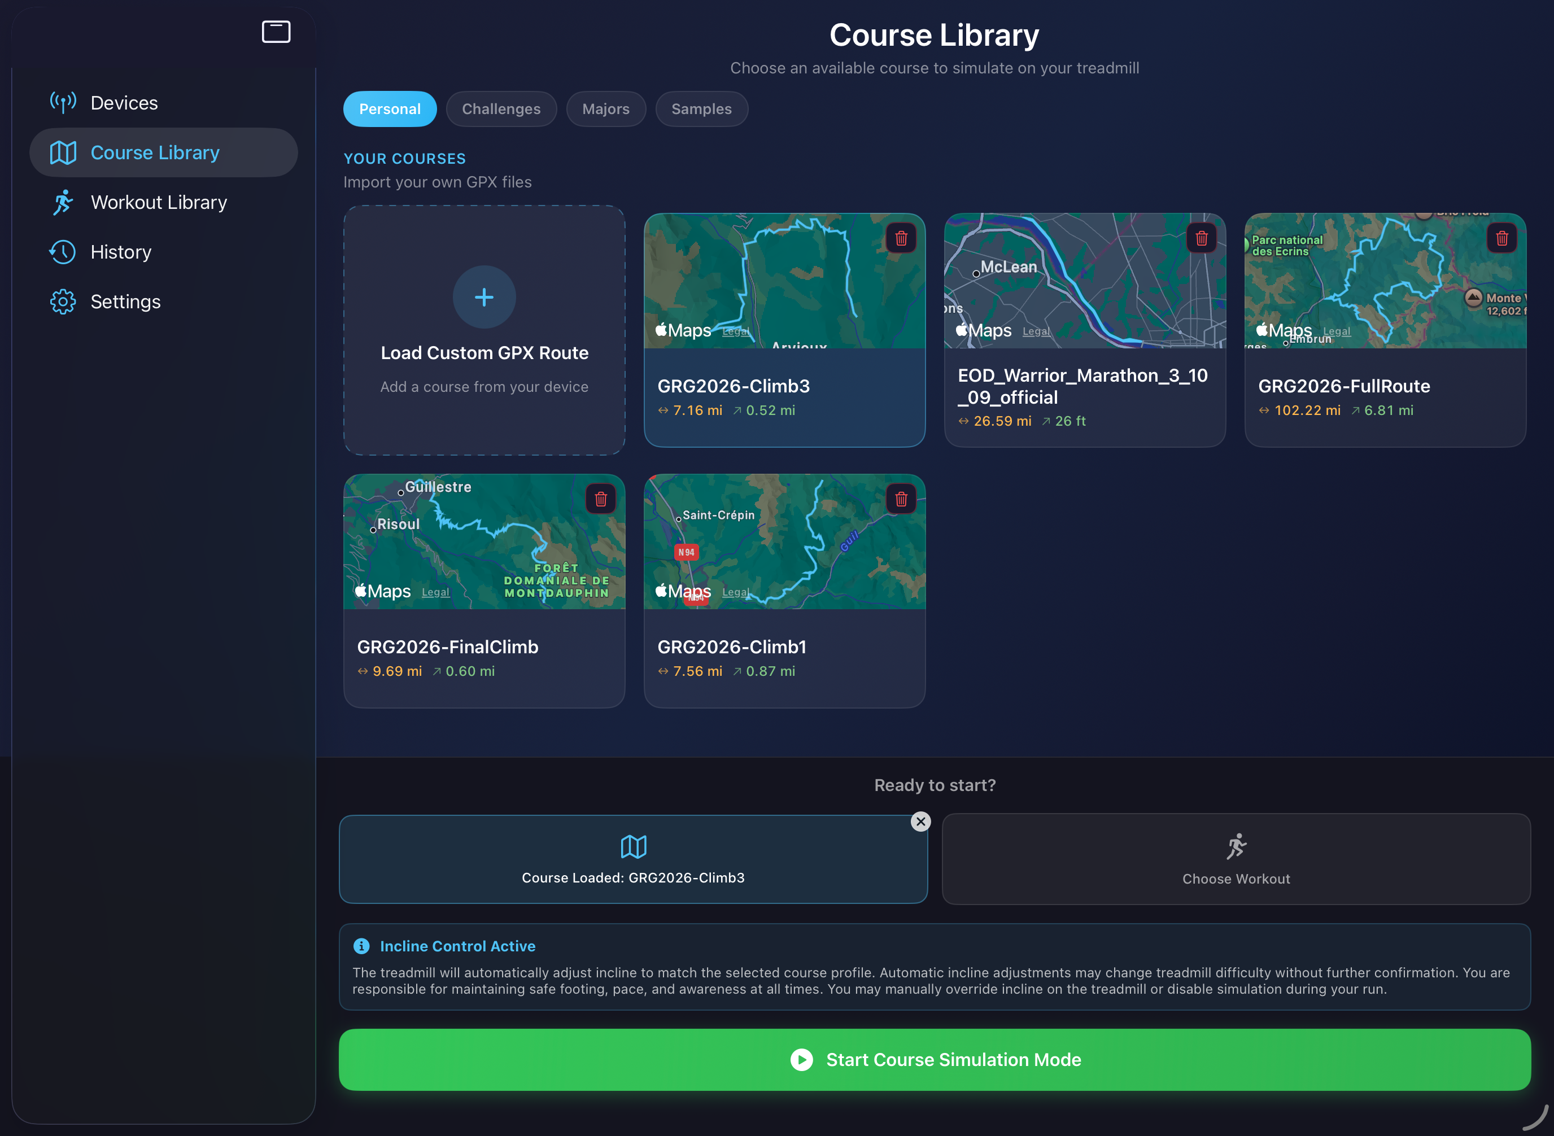Click the plus icon to load a GPX route
This screenshot has width=1554, height=1136.
click(x=484, y=297)
